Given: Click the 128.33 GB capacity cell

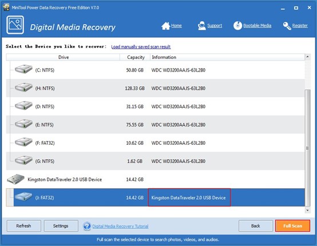Looking at the screenshot, I should [x=135, y=88].
